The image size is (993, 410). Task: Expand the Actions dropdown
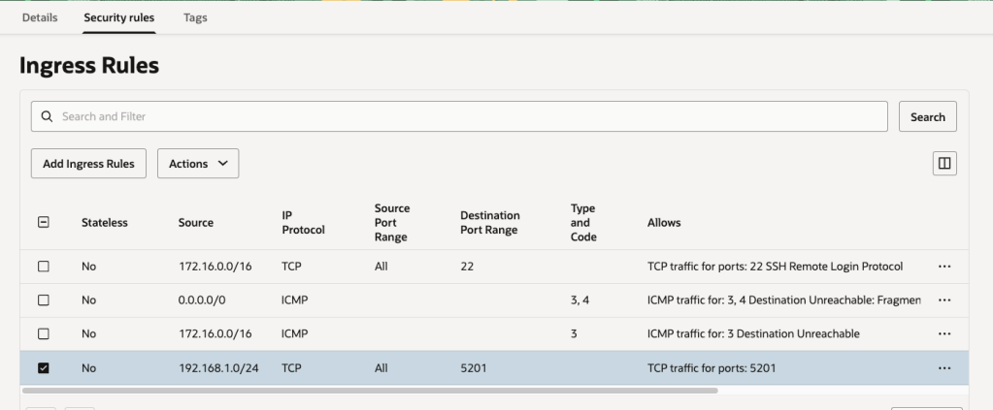(x=198, y=164)
